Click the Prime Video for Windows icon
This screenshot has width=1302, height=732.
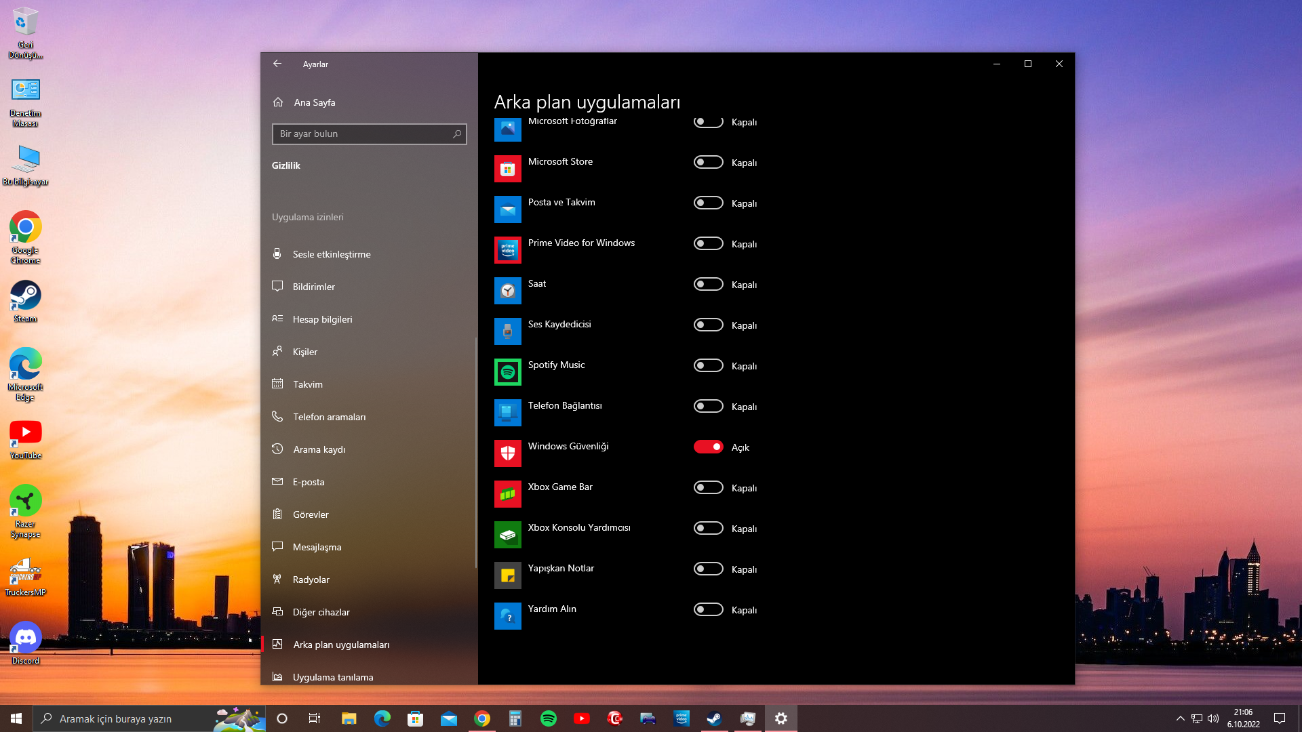tap(507, 250)
